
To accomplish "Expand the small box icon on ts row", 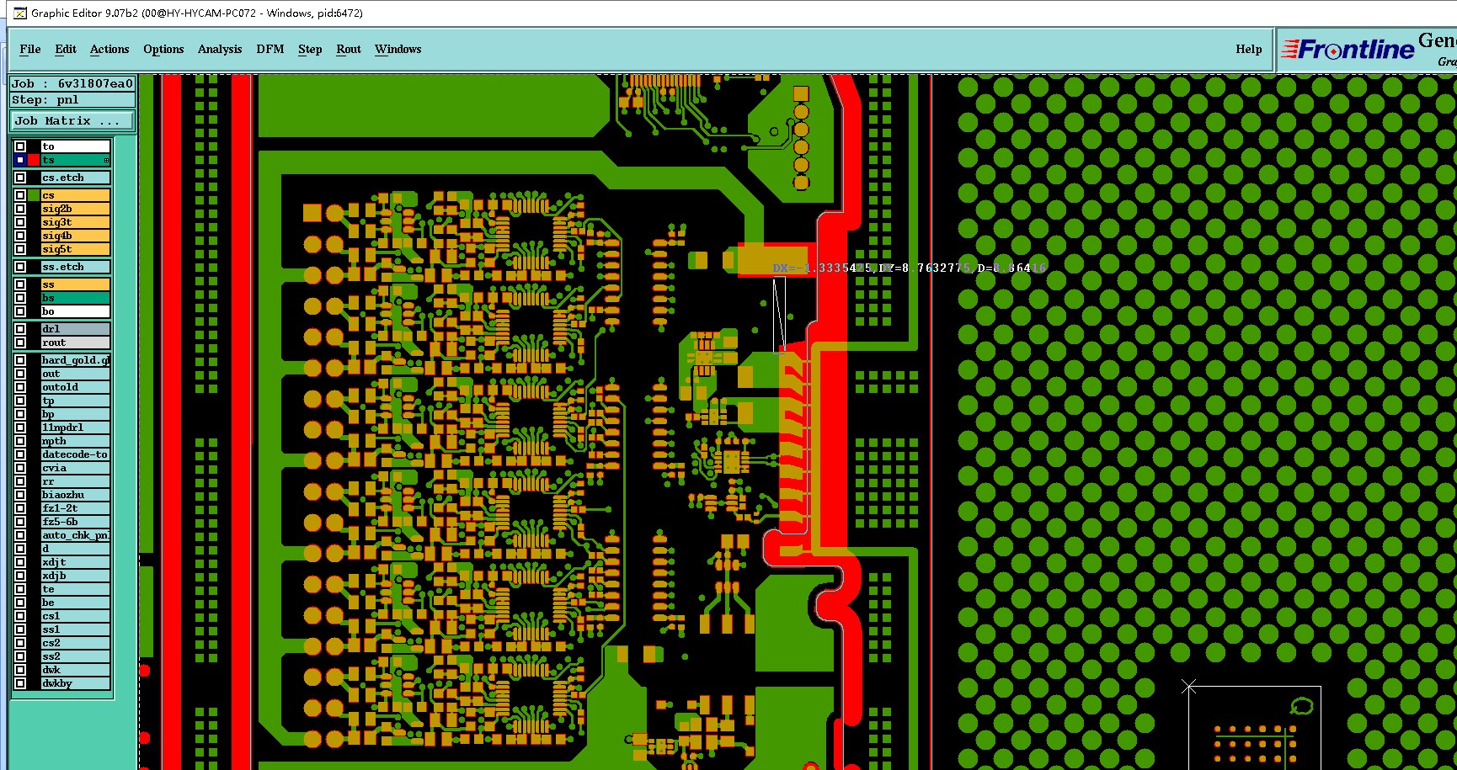I will 106,160.
